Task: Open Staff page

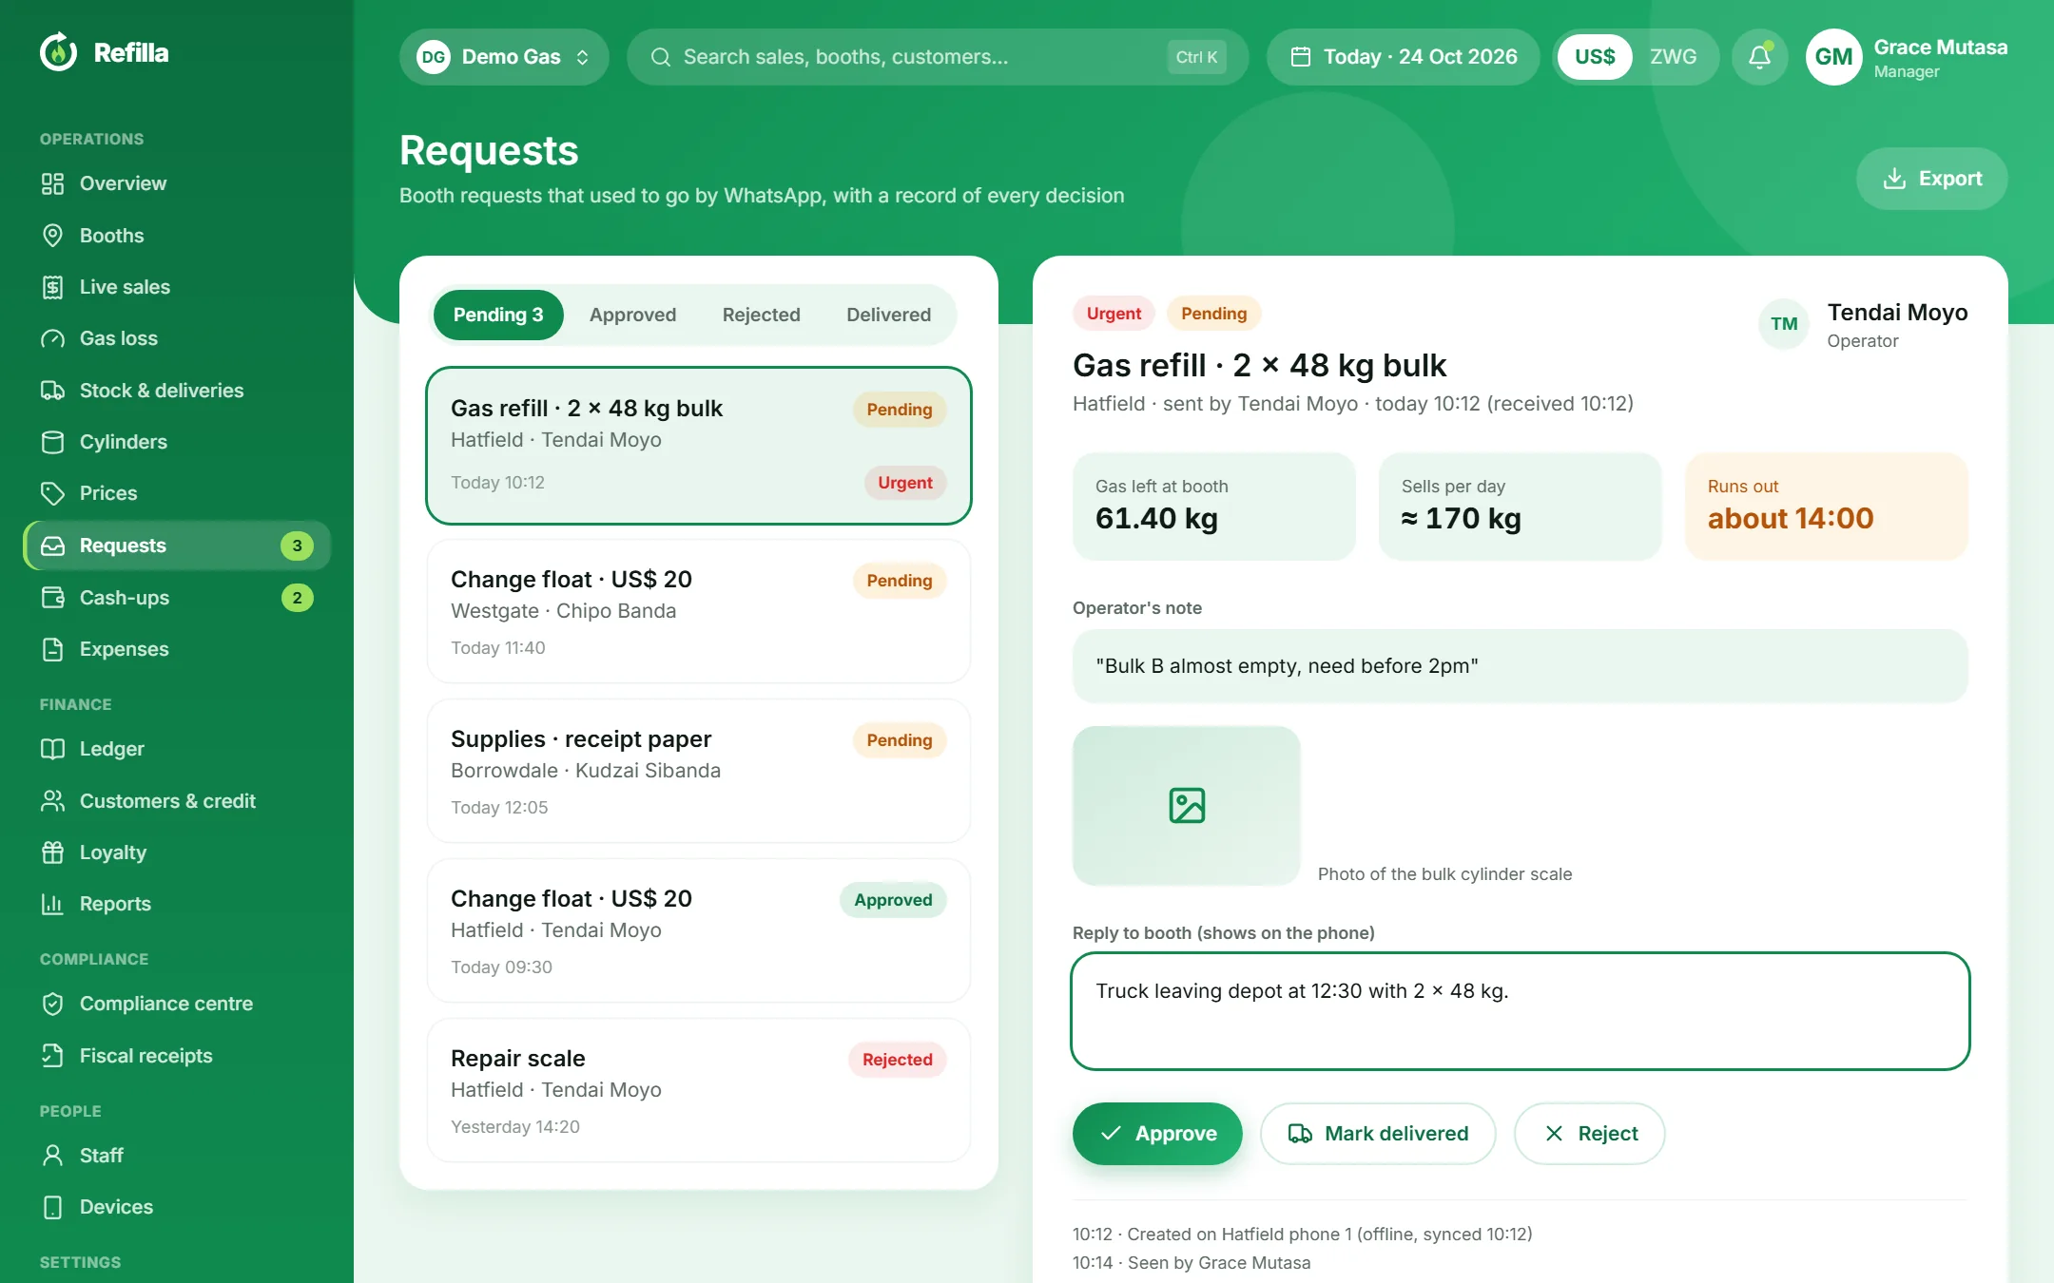Action: click(177, 1156)
